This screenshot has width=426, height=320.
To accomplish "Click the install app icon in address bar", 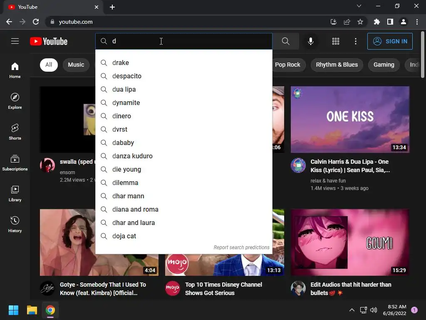I will [x=333, y=22].
